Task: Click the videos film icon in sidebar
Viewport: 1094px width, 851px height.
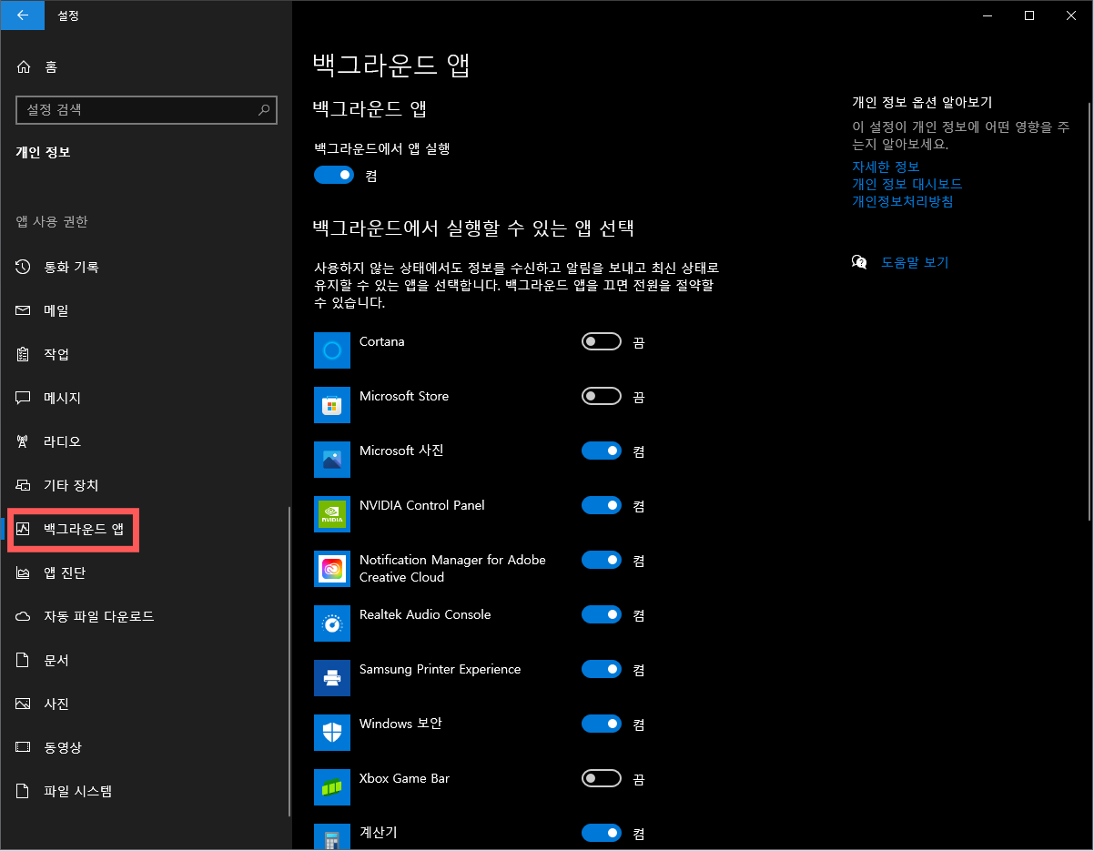Action: tap(24, 747)
